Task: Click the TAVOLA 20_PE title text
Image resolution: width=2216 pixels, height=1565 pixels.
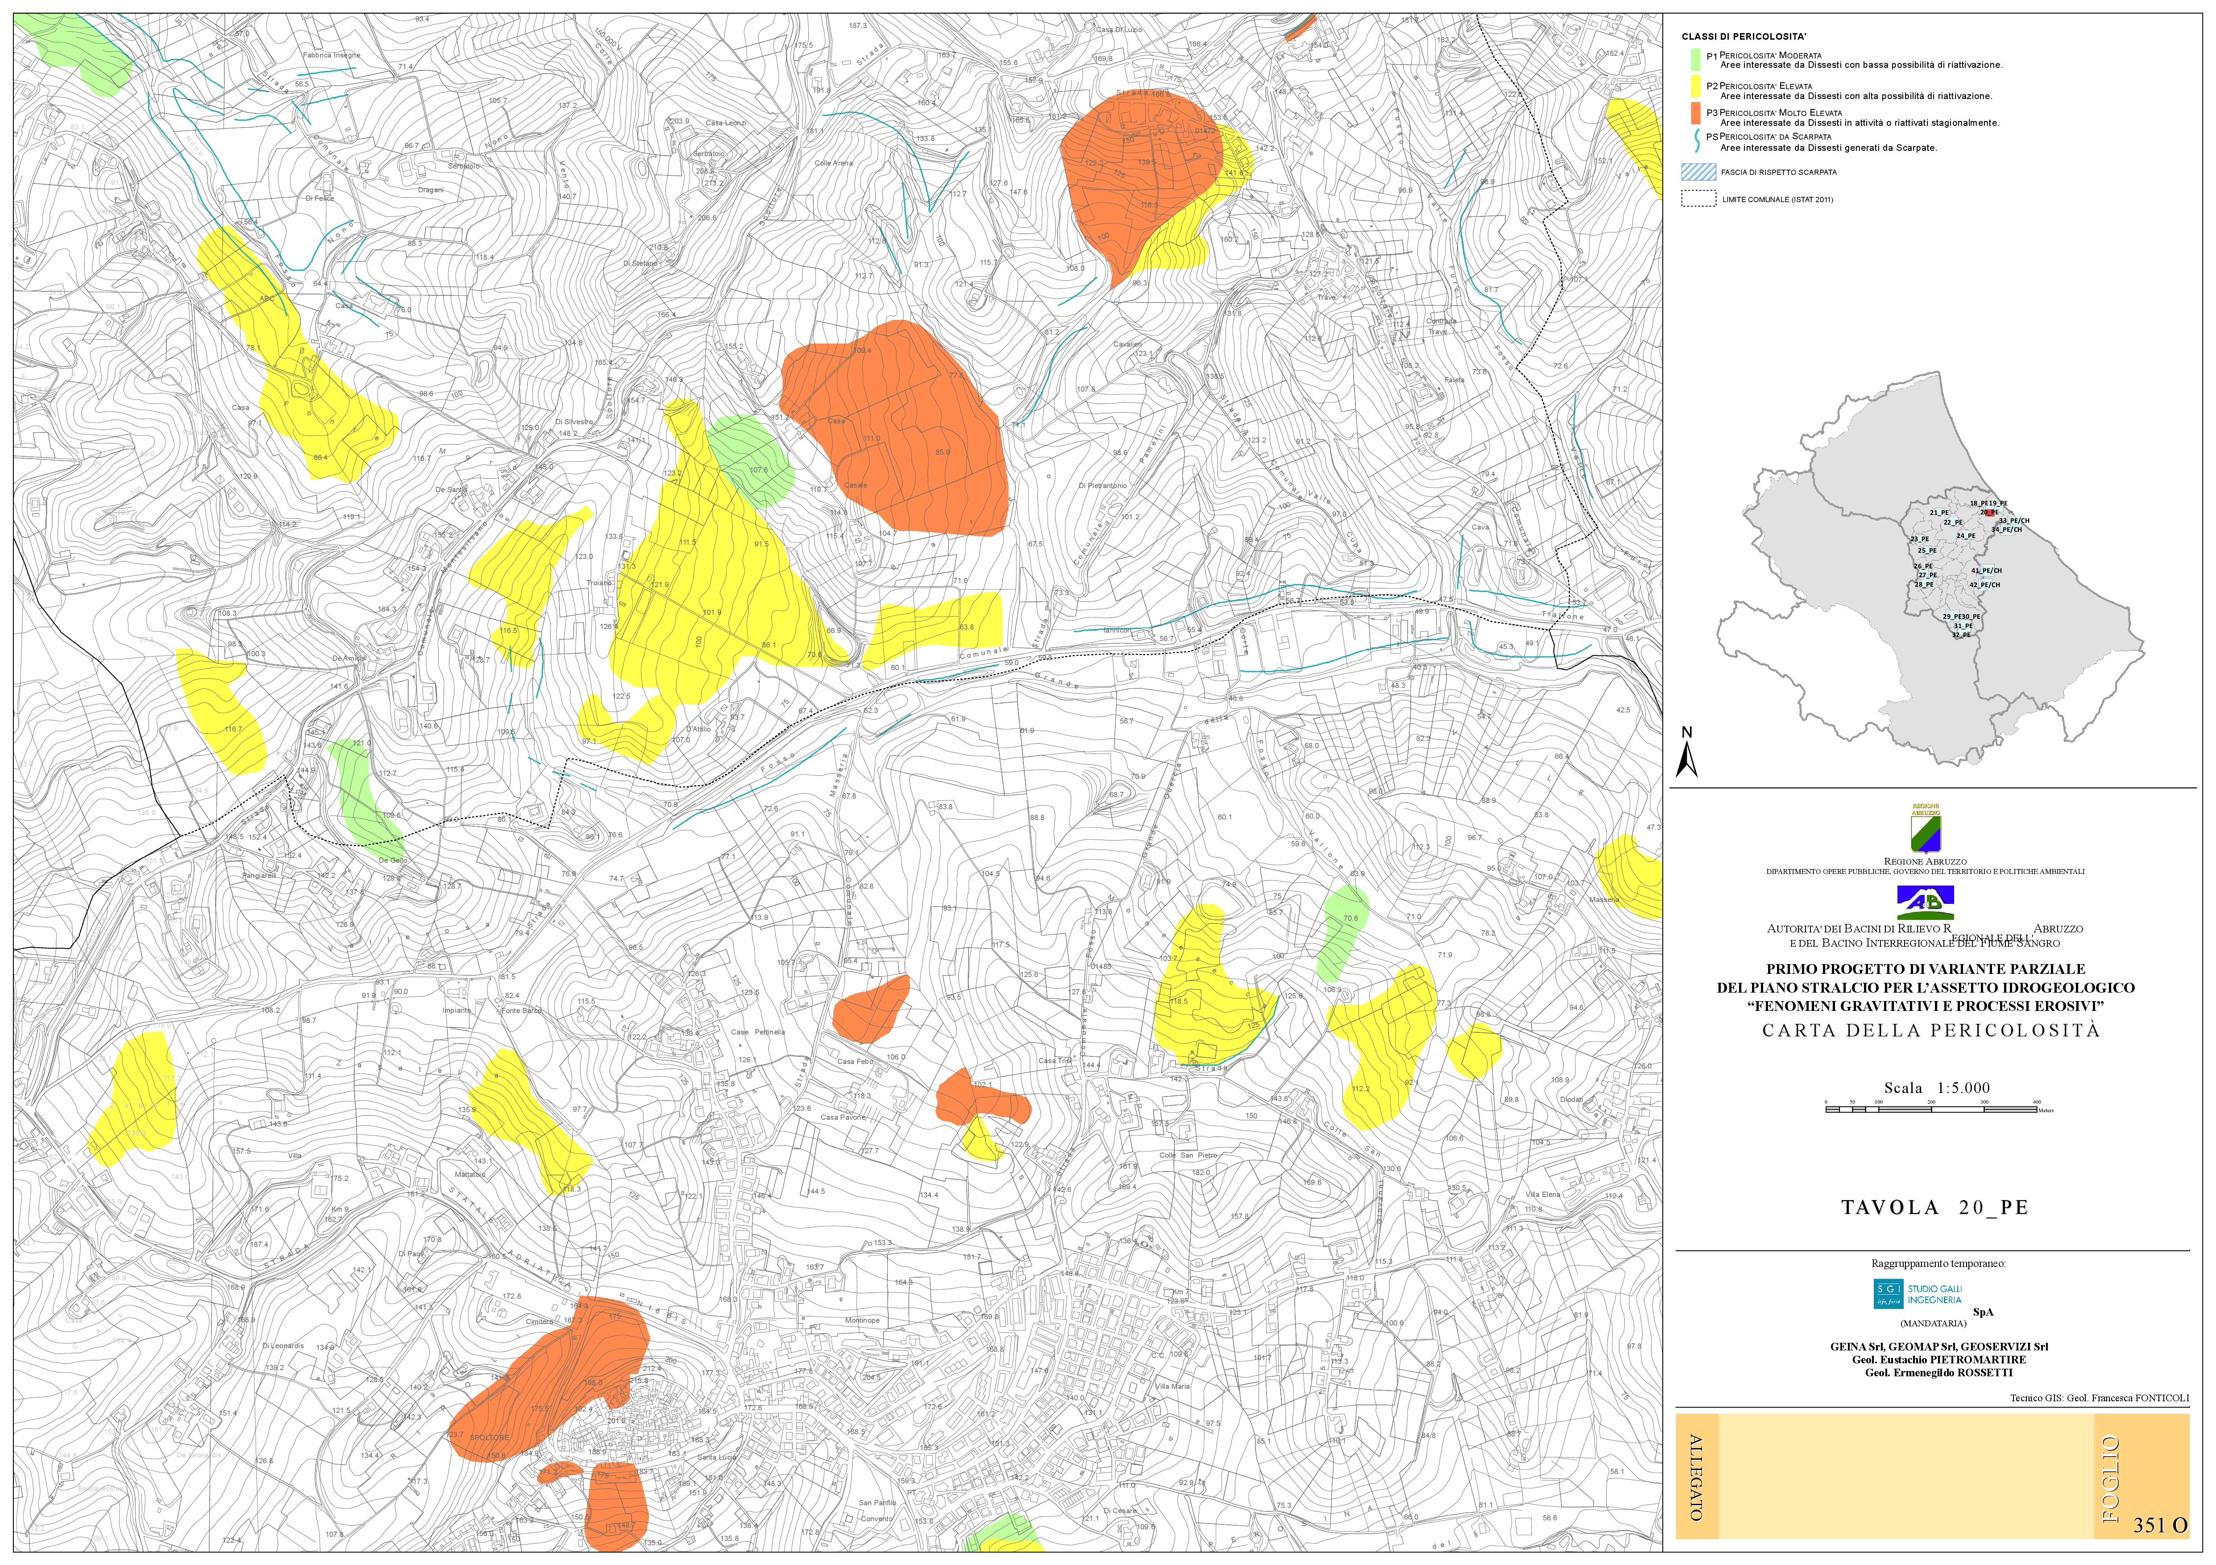Action: (1934, 1208)
